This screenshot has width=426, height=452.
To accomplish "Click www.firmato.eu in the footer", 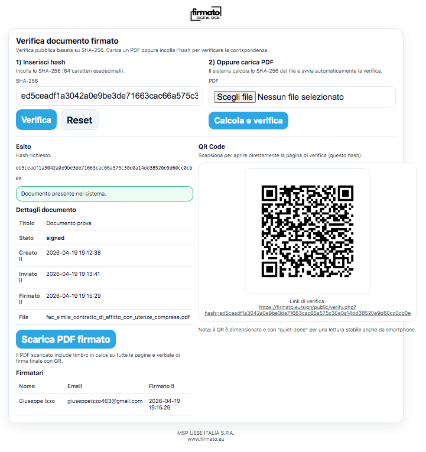I will pyautogui.click(x=206, y=439).
